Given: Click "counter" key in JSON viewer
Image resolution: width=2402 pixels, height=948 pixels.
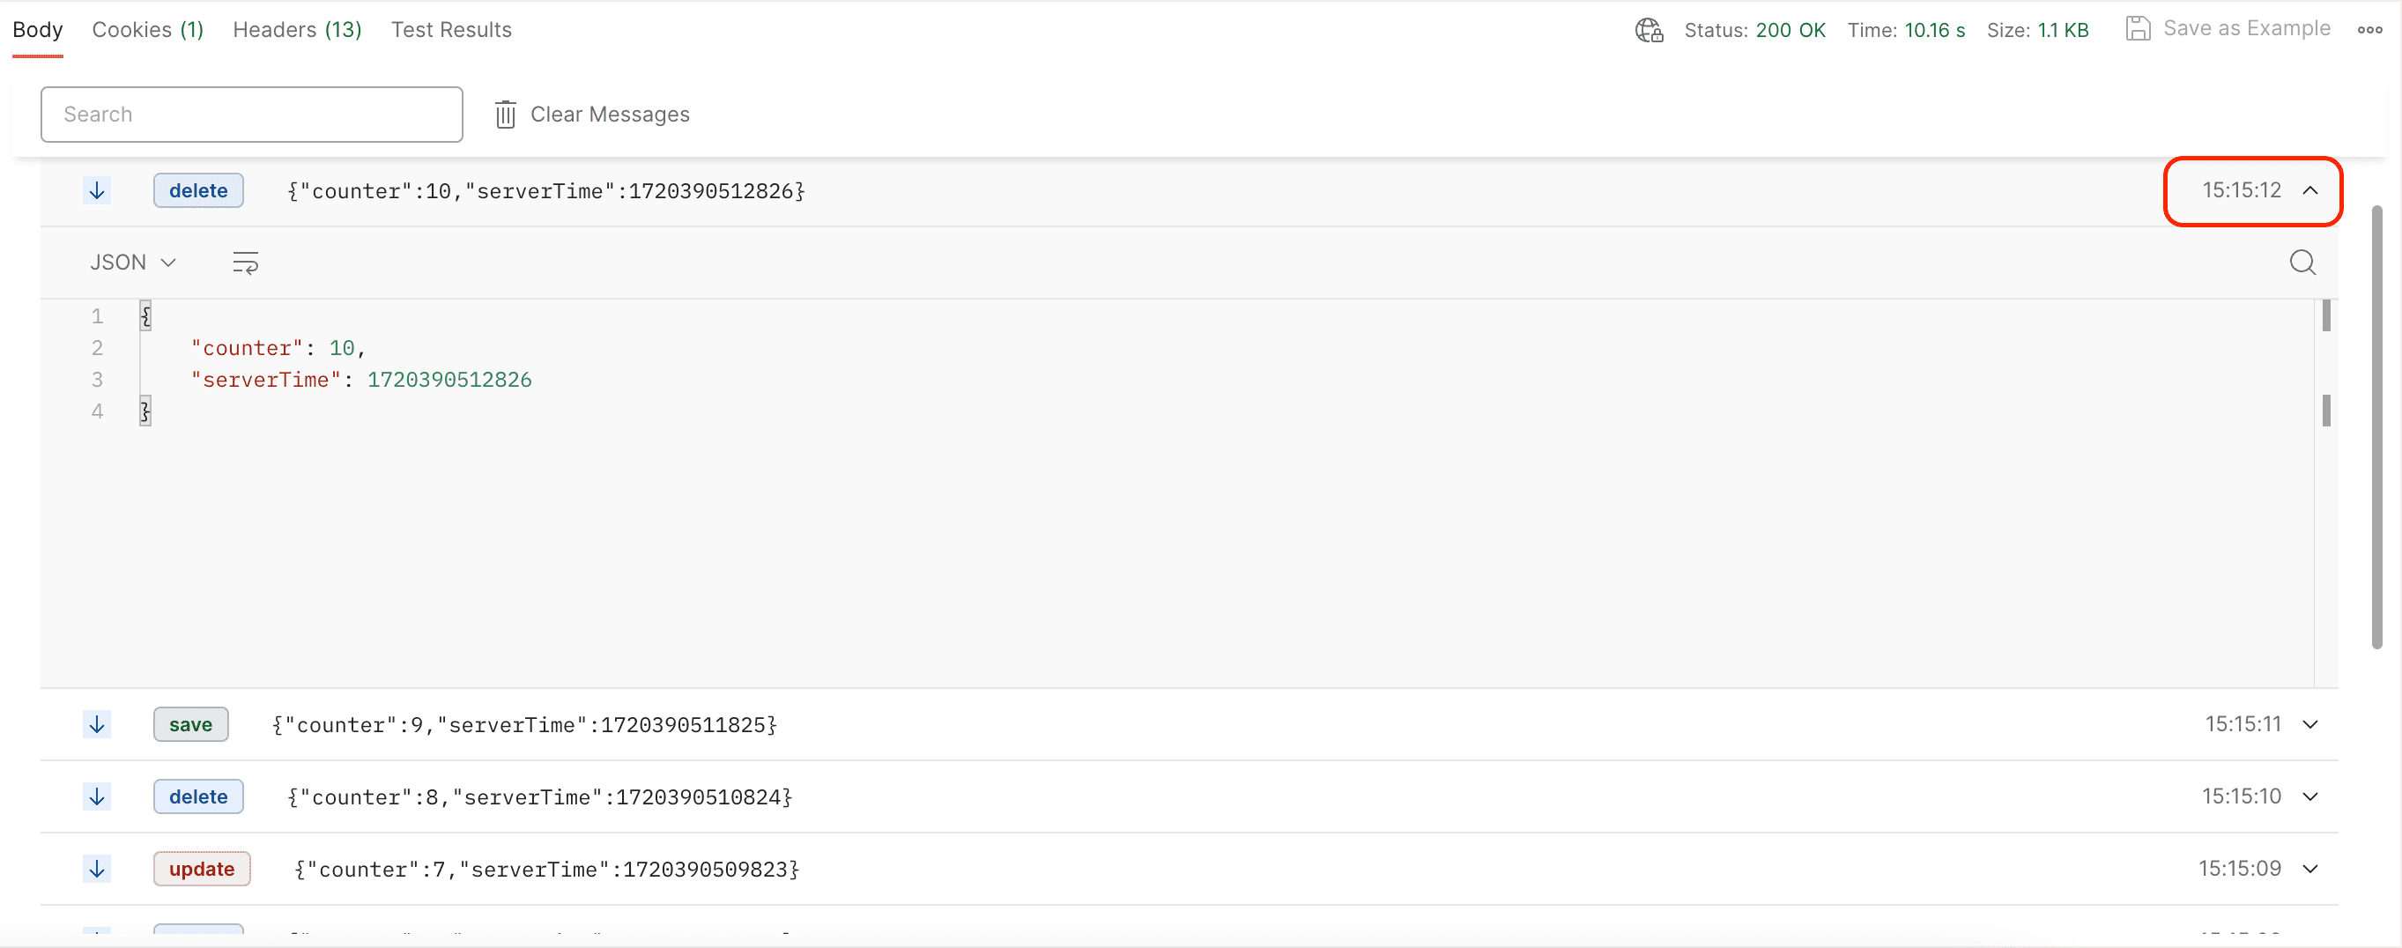Looking at the screenshot, I should (247, 348).
